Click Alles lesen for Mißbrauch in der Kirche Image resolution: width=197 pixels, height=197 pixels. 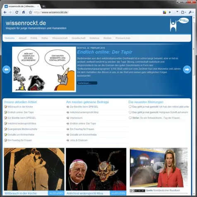pos(56,193)
